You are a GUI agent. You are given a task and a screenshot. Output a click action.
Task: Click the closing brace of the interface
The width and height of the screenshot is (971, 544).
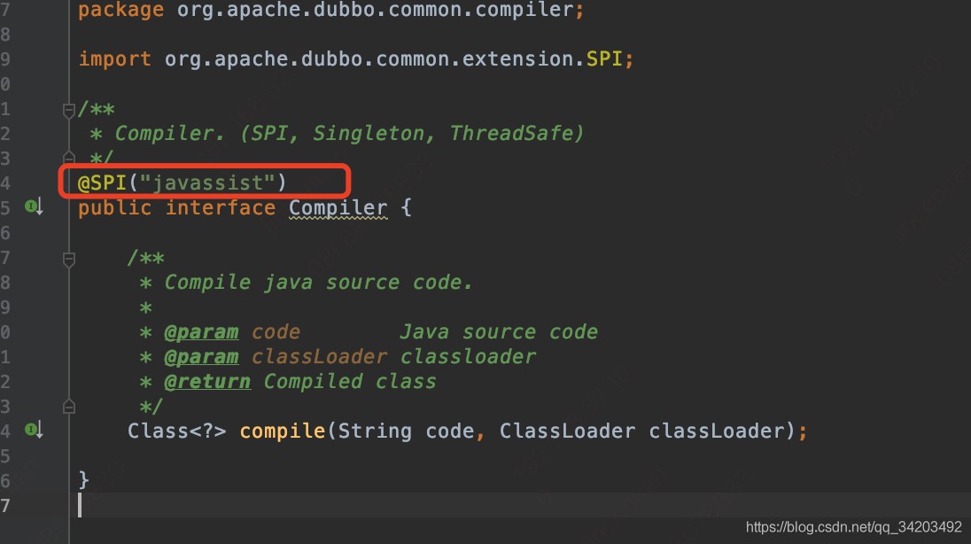(x=83, y=480)
